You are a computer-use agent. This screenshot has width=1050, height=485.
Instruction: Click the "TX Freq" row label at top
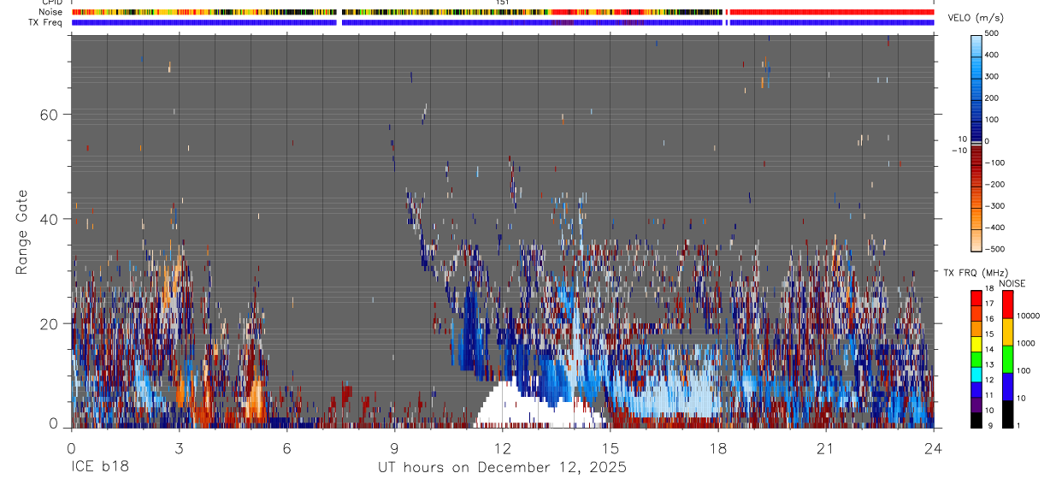click(x=46, y=22)
